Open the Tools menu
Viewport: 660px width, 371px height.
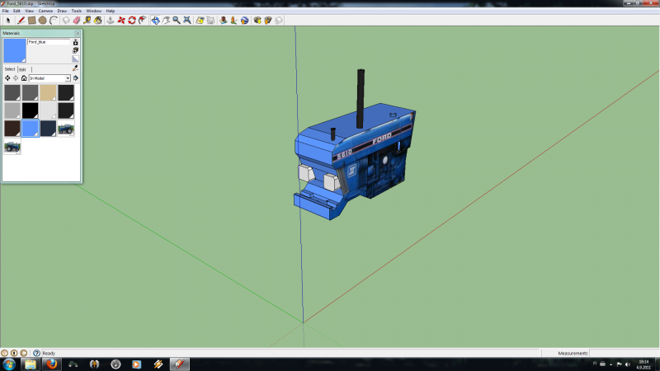76,11
